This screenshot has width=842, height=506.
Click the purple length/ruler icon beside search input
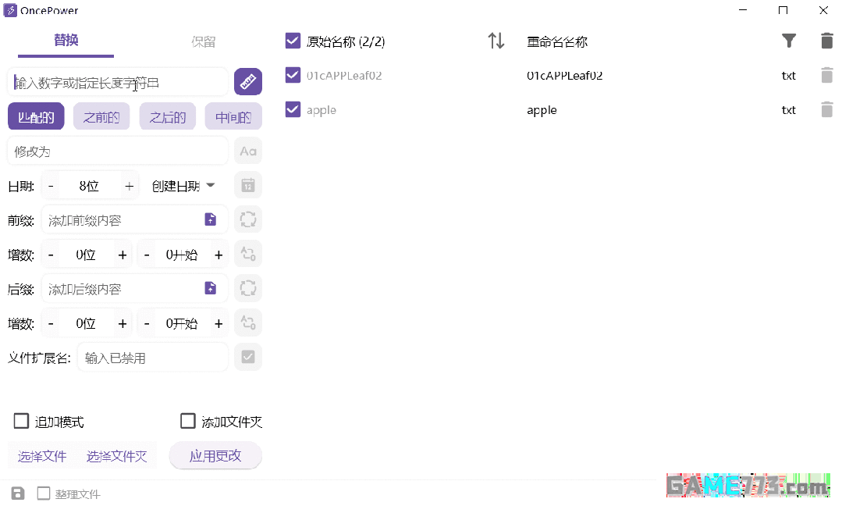(247, 81)
